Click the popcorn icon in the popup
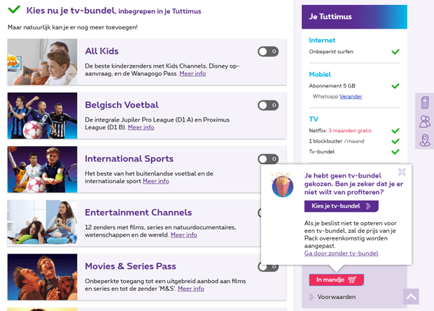 coord(283,185)
